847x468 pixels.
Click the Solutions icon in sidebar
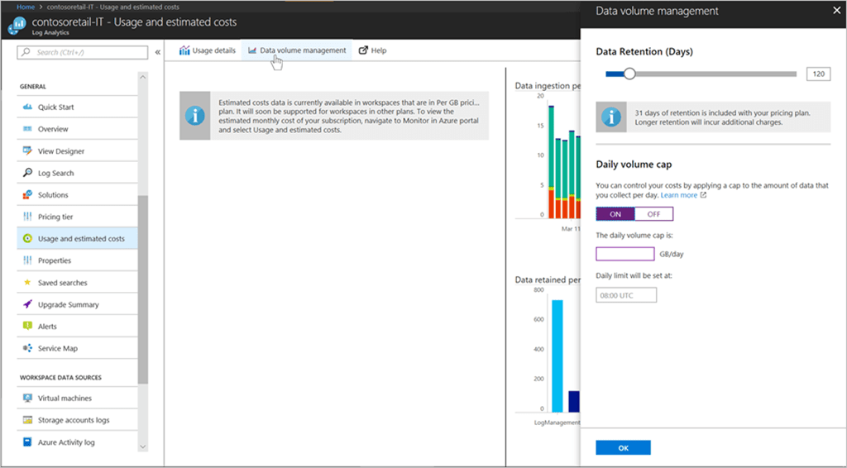pyautogui.click(x=27, y=195)
